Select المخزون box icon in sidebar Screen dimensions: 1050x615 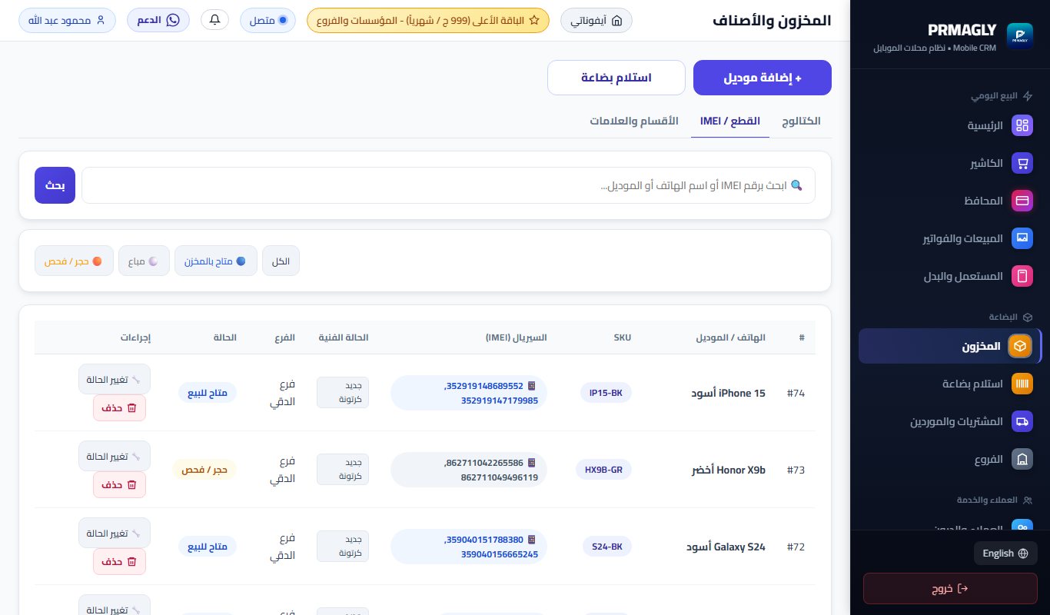(1019, 346)
